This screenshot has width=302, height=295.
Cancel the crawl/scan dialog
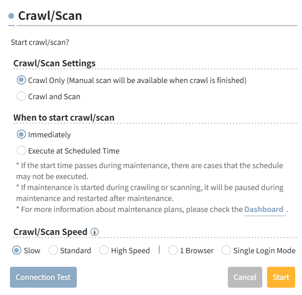(245, 277)
